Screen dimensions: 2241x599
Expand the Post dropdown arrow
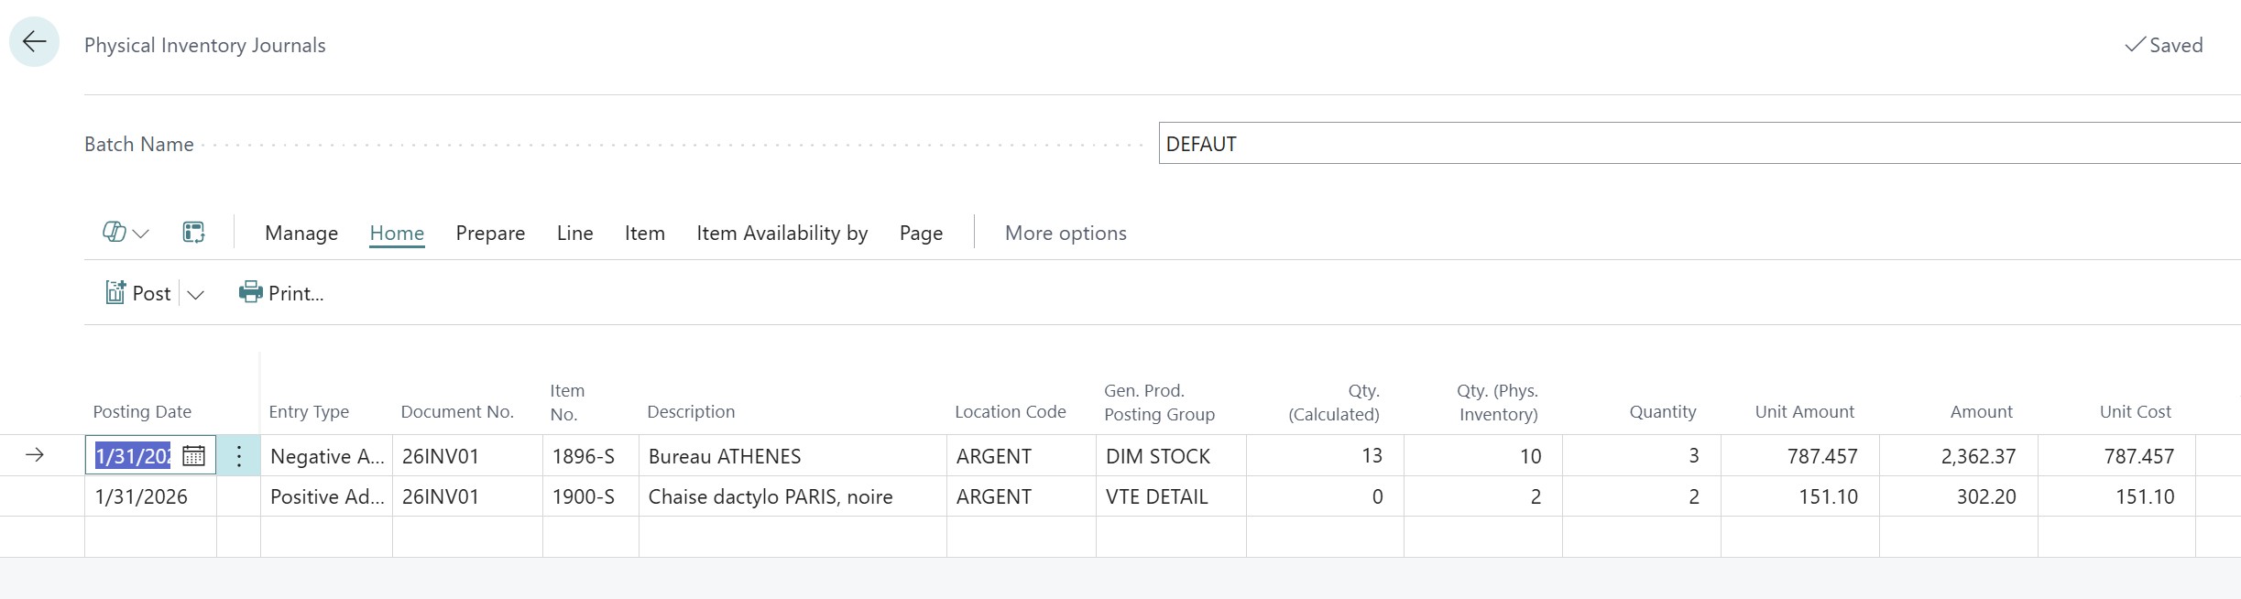(195, 294)
